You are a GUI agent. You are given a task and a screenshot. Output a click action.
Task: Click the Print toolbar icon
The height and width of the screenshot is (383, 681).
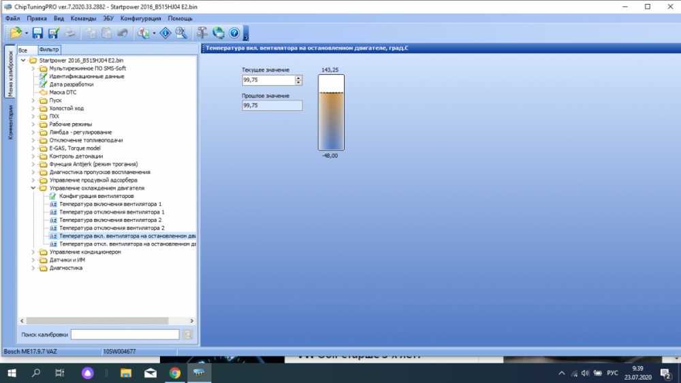pyautogui.click(x=69, y=33)
